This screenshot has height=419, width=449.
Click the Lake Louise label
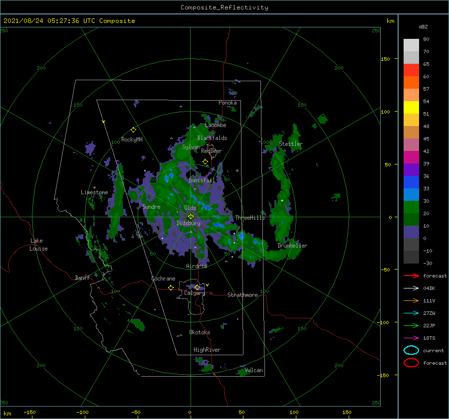pos(38,245)
